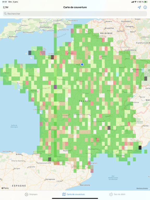The image size is (150, 200).
Task: Click the Le Havre city label
Action: [52, 54]
